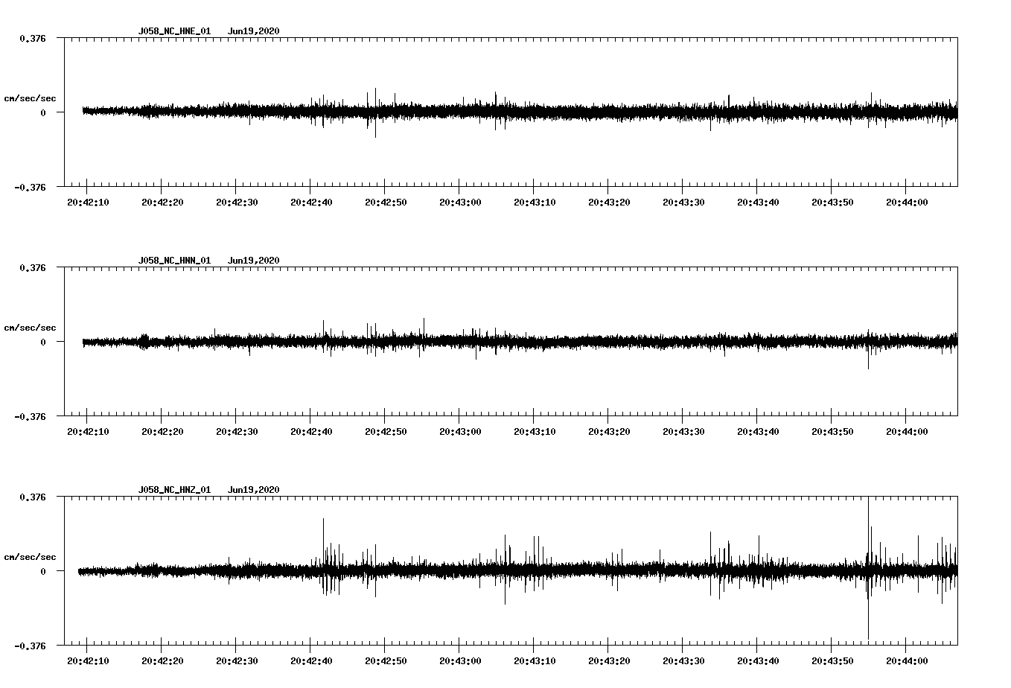This screenshot has width=1011, height=688.
Task: Click the 20:42:10 time label under the HNE plot
Action: (88, 202)
